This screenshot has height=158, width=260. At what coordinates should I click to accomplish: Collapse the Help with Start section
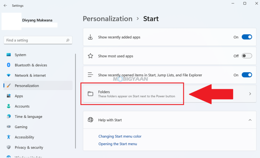point(250,120)
